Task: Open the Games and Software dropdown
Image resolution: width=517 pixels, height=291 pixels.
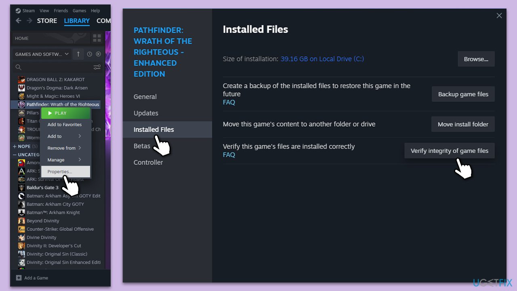Action: click(42, 54)
